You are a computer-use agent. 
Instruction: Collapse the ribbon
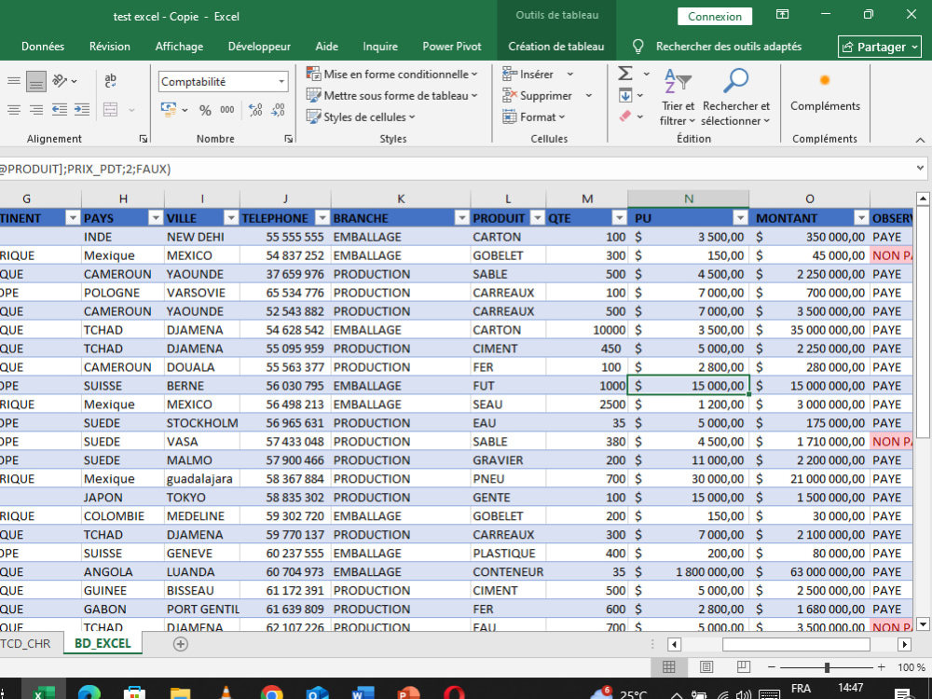[920, 140]
